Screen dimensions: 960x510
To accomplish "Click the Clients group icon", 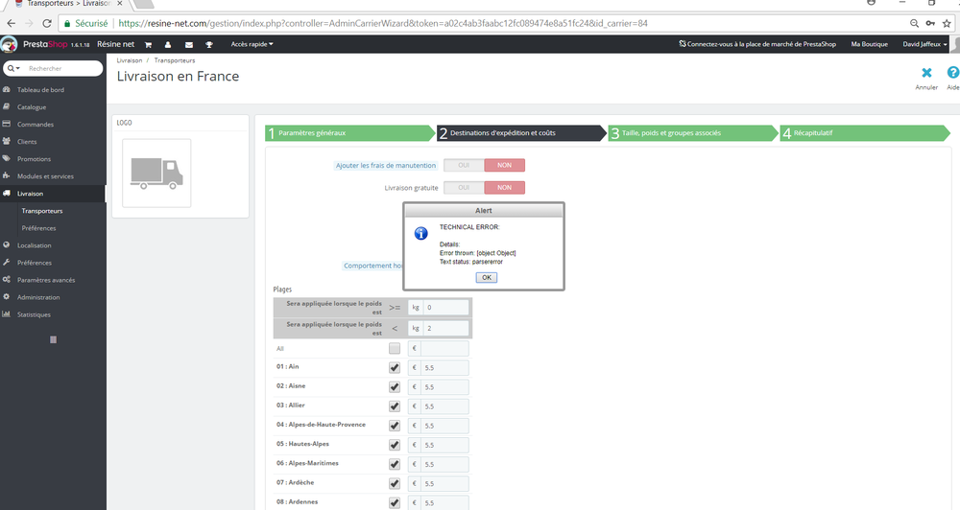I will click(x=6, y=141).
